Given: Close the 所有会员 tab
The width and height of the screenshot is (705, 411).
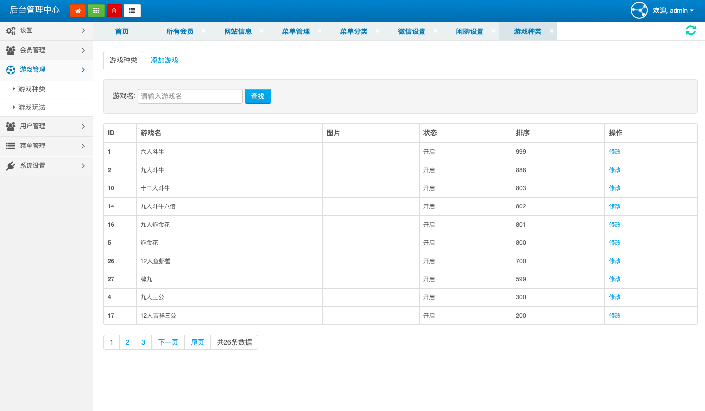Looking at the screenshot, I should coord(203,31).
